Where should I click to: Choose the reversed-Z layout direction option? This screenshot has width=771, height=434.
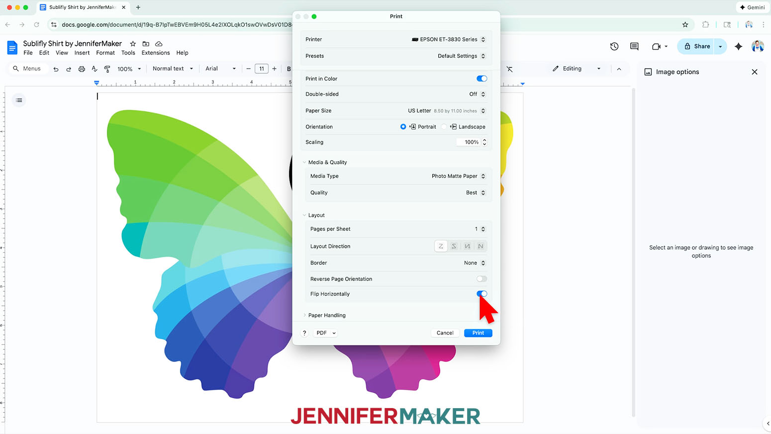(454, 246)
